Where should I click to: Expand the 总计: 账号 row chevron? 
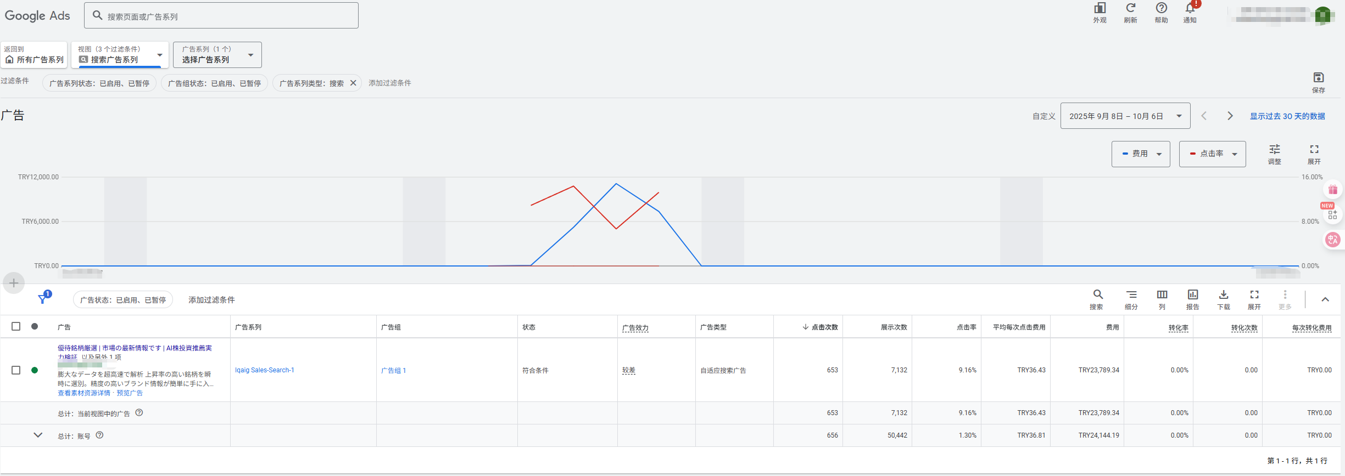(38, 435)
